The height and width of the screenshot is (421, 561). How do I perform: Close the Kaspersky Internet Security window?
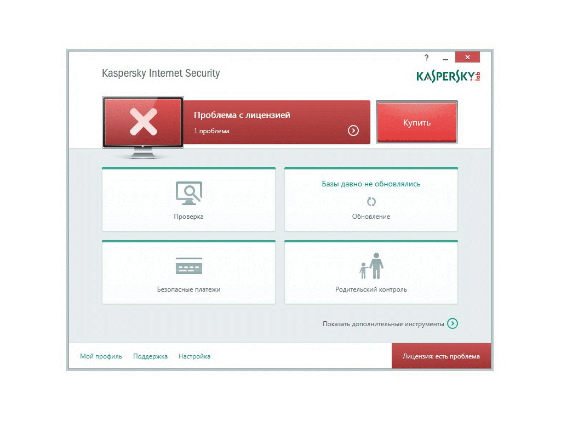(x=467, y=58)
